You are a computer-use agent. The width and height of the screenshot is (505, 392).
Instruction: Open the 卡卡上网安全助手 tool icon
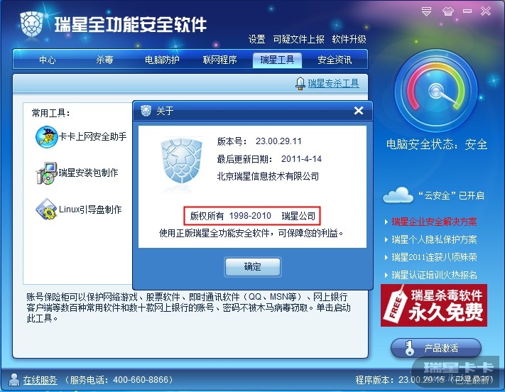coord(46,137)
